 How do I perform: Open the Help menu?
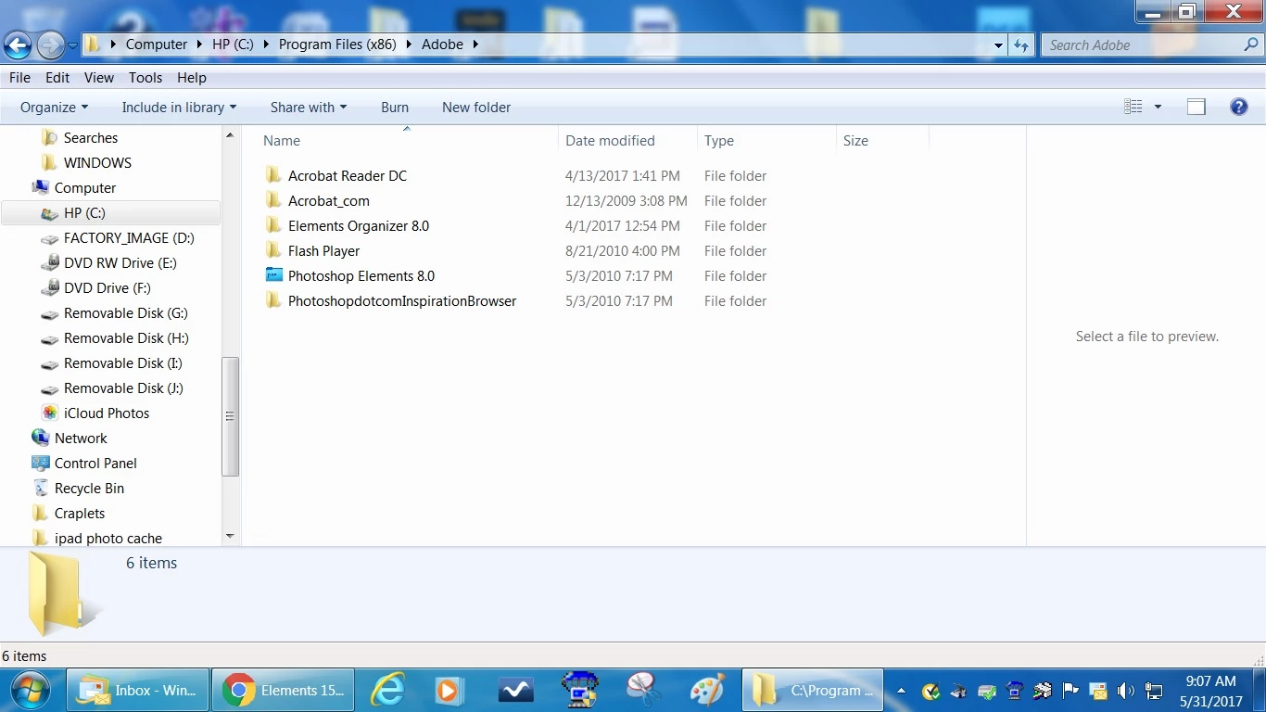click(x=192, y=78)
